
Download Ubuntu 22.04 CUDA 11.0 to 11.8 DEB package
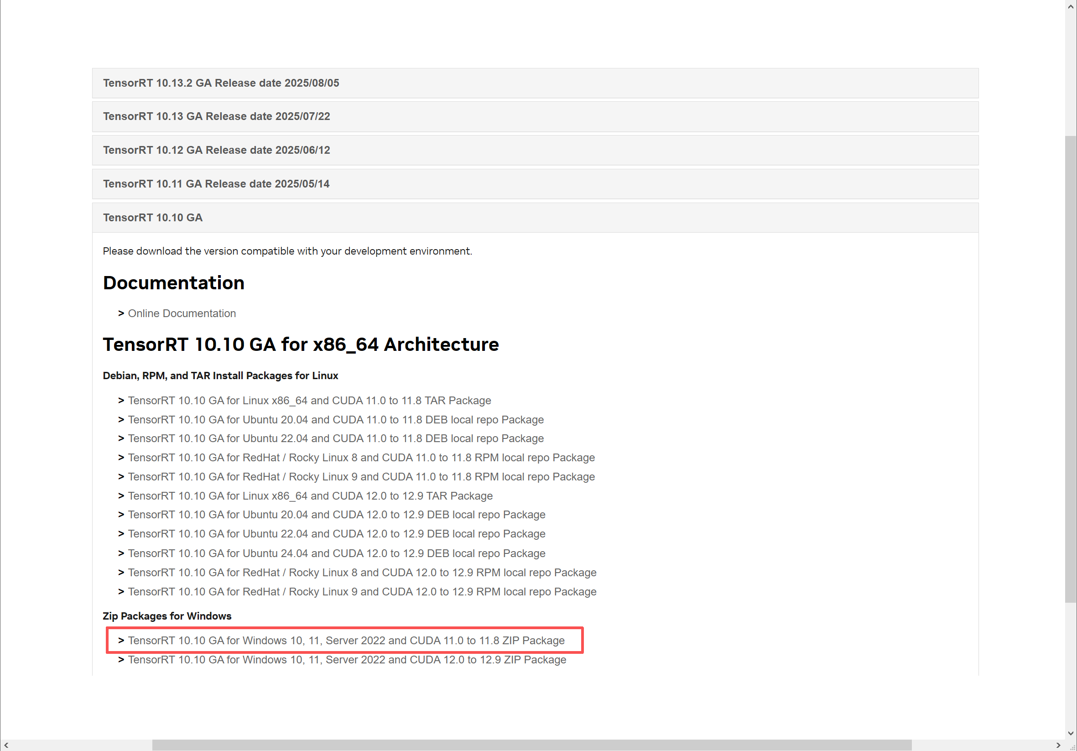[336, 438]
